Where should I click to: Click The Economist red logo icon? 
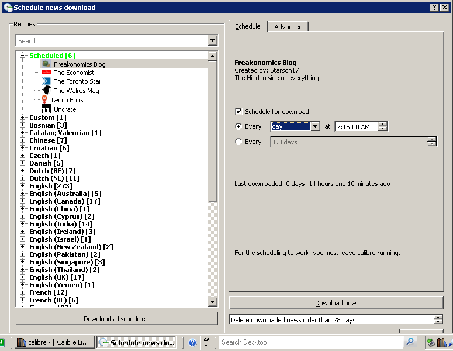coord(46,73)
